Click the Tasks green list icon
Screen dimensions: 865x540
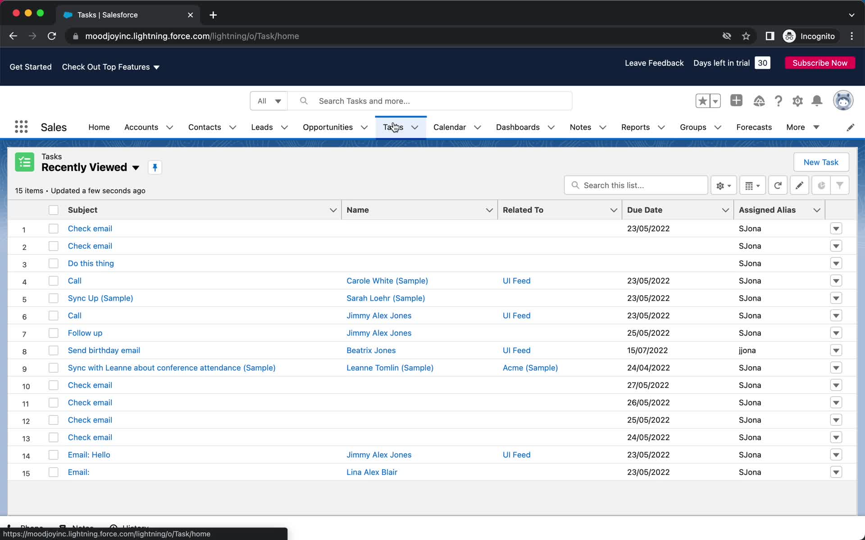tap(24, 162)
